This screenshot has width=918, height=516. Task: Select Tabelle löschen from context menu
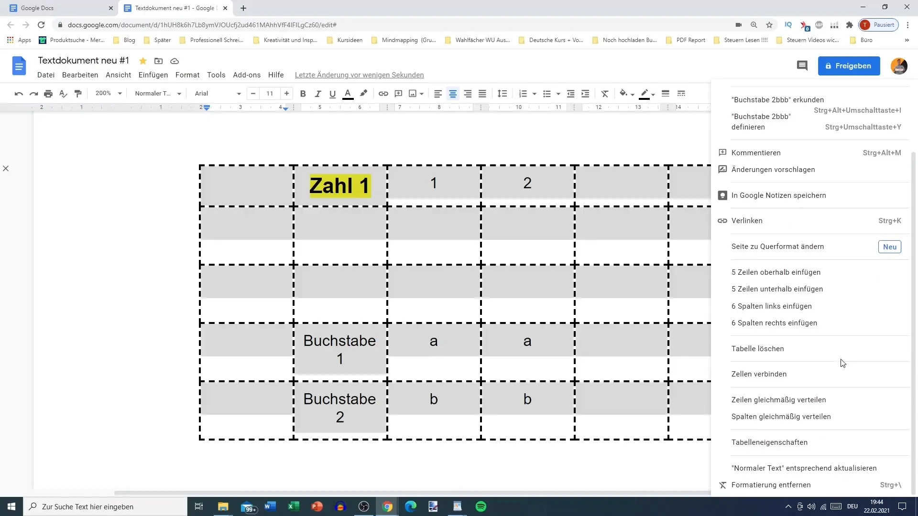[x=758, y=348]
